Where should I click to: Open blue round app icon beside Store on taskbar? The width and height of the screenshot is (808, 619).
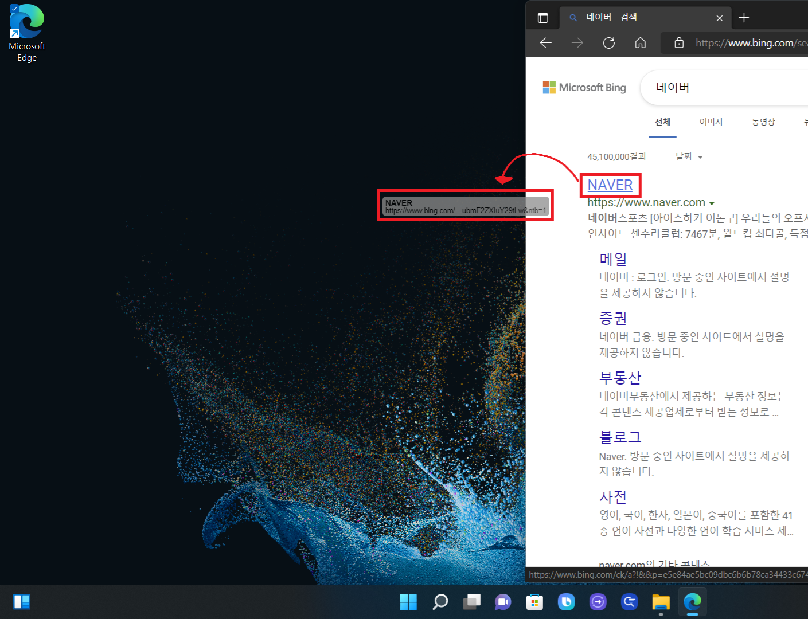click(566, 602)
